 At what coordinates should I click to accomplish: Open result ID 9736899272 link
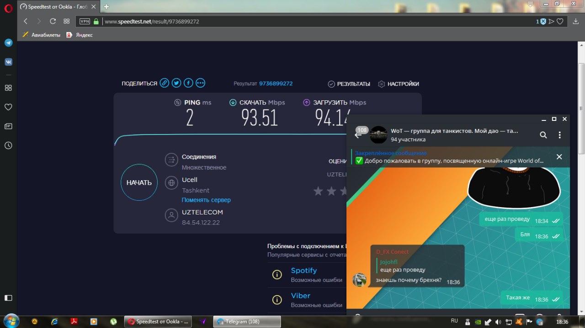[276, 83]
